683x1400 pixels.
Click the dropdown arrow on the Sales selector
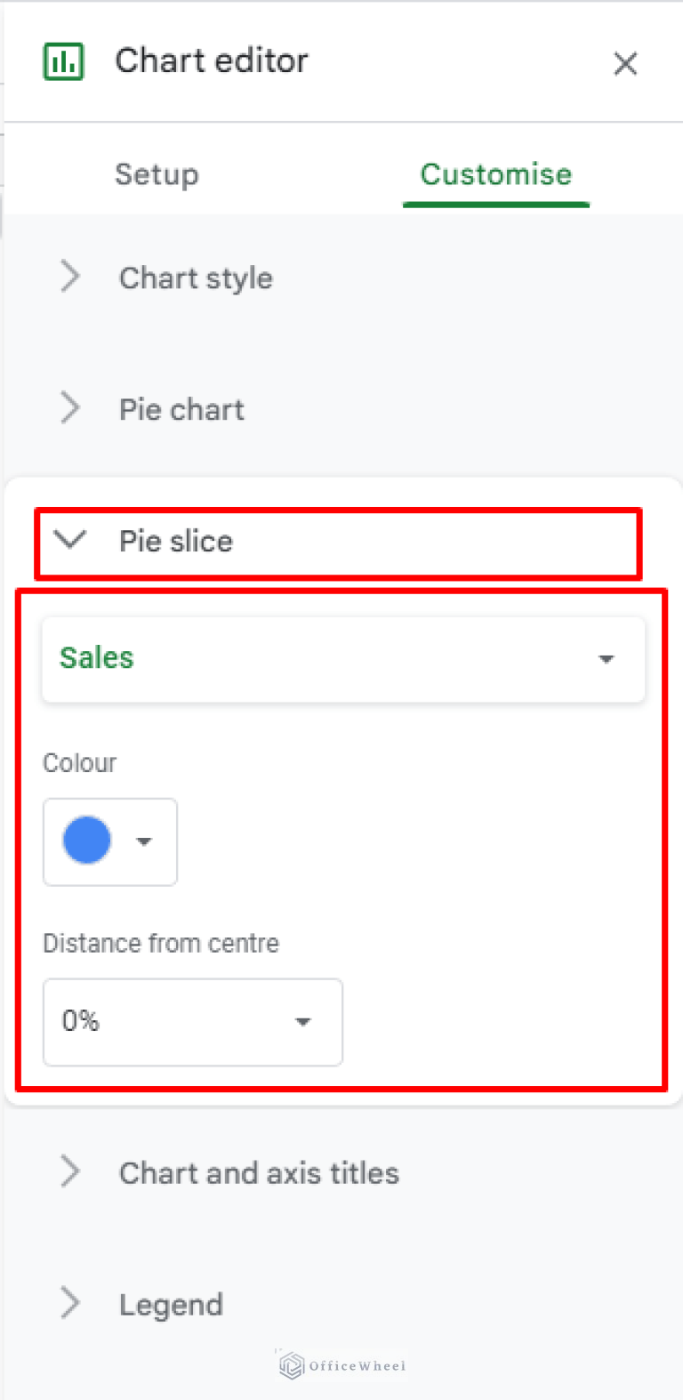(x=607, y=659)
